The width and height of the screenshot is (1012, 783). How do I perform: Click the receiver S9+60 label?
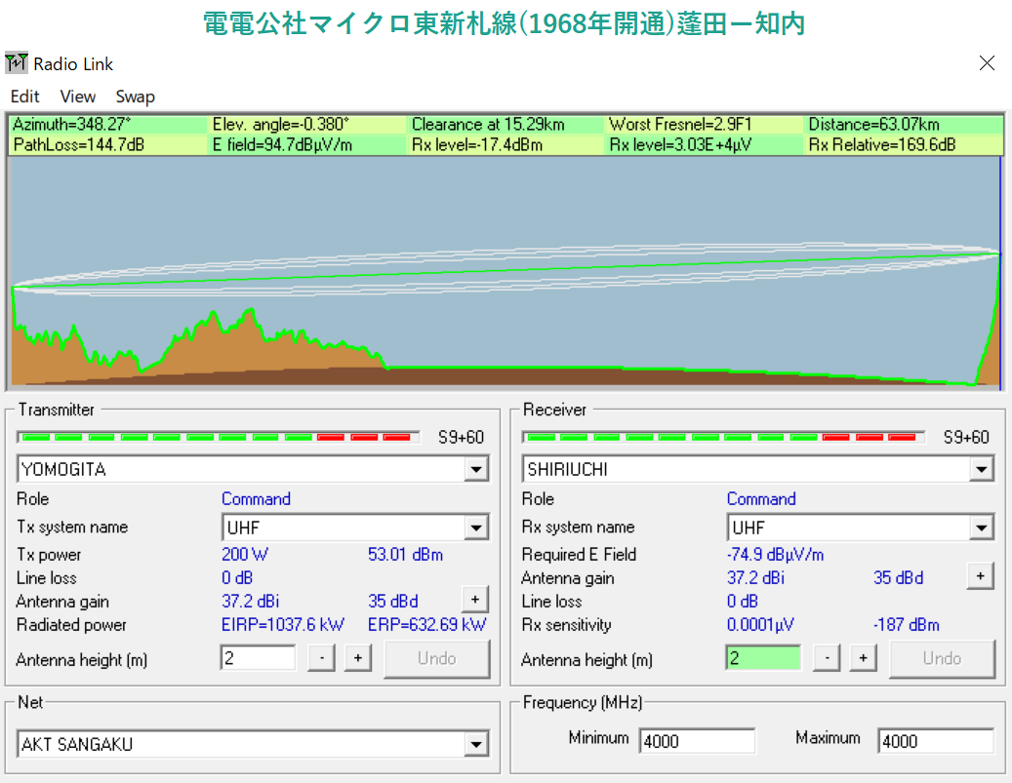(966, 437)
